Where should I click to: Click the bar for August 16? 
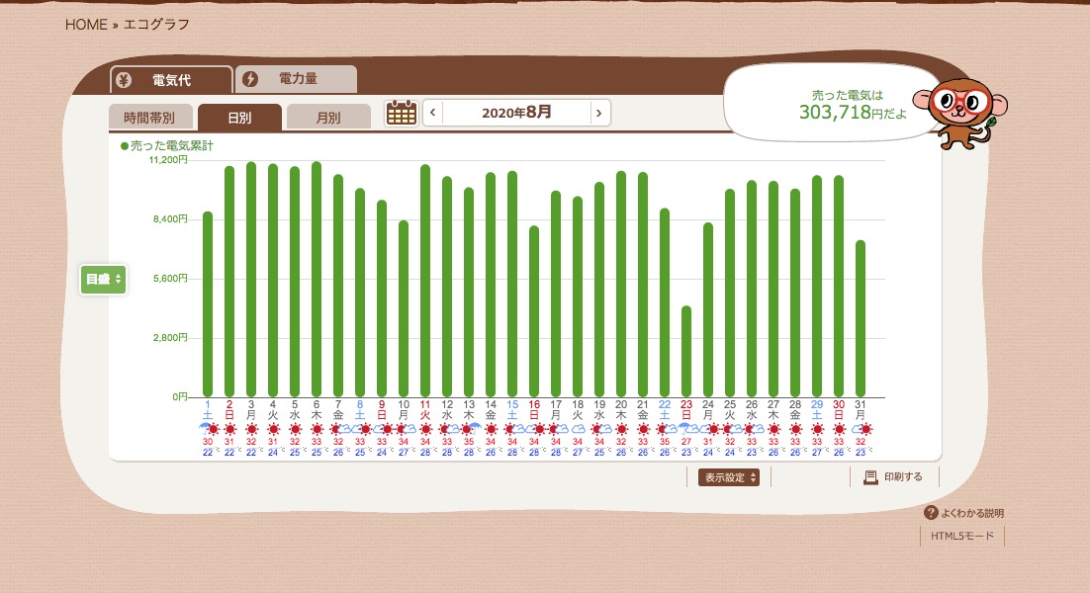[x=534, y=311]
